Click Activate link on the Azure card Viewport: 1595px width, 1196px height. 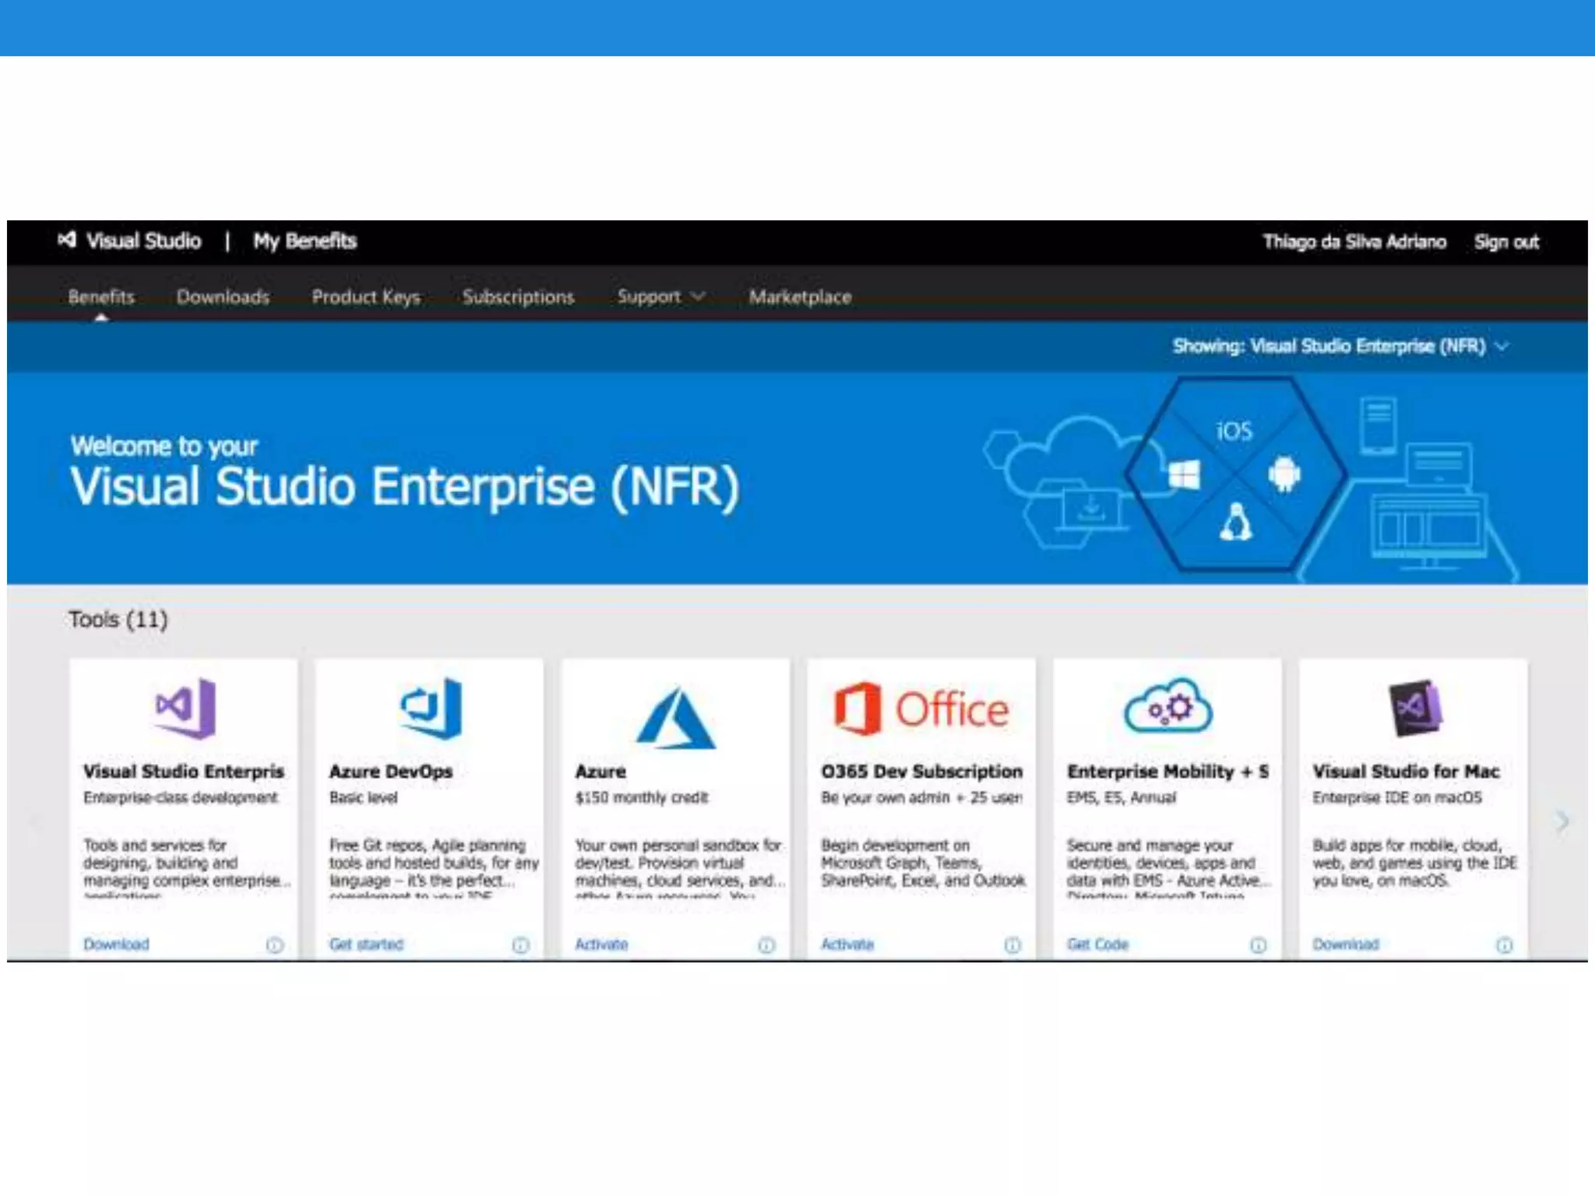pyautogui.click(x=601, y=944)
